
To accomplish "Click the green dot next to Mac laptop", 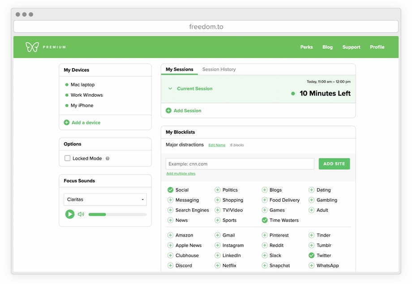I will click(66, 84).
